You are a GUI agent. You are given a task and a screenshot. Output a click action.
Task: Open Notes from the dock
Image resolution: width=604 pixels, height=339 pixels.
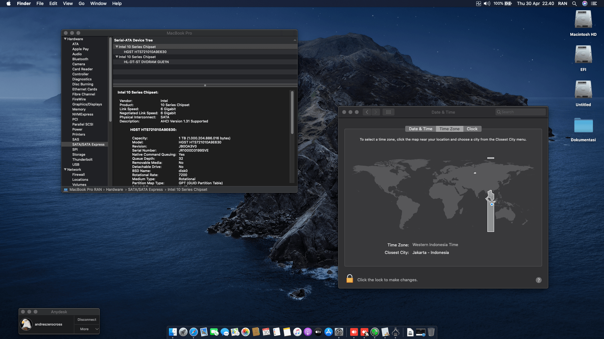click(287, 332)
